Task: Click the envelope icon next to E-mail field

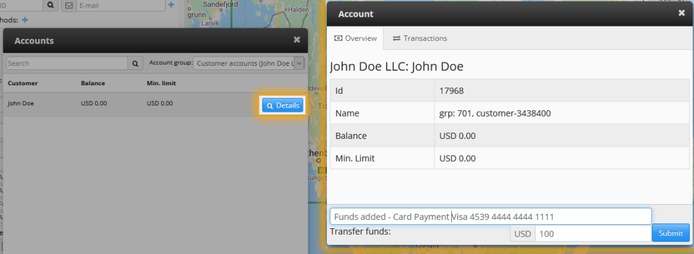Action: (69, 6)
